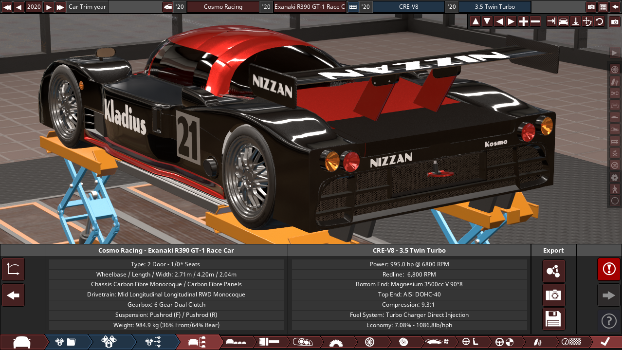This screenshot has width=622, height=350.
Task: Rotate camera right with the right-triangle button
Action: (511, 21)
